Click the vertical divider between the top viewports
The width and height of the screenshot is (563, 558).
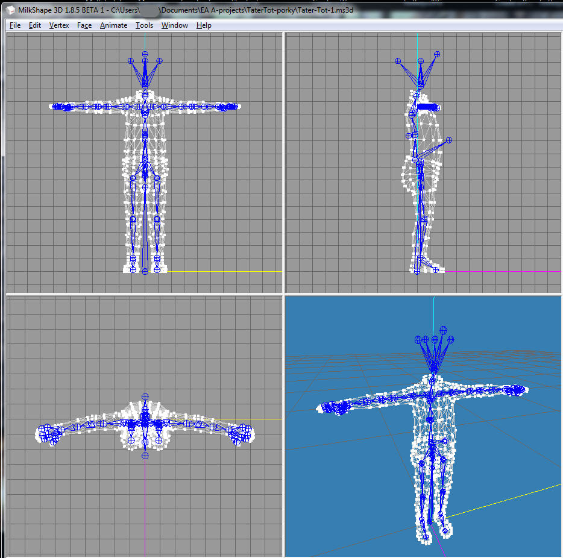(283, 163)
